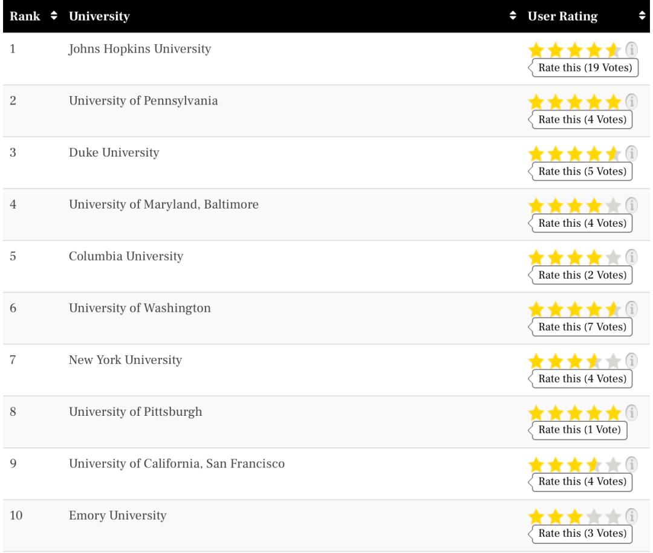This screenshot has height=553, width=653.
Task: Click "Rate this (7 Votes)" for University of Washington
Action: point(582,327)
